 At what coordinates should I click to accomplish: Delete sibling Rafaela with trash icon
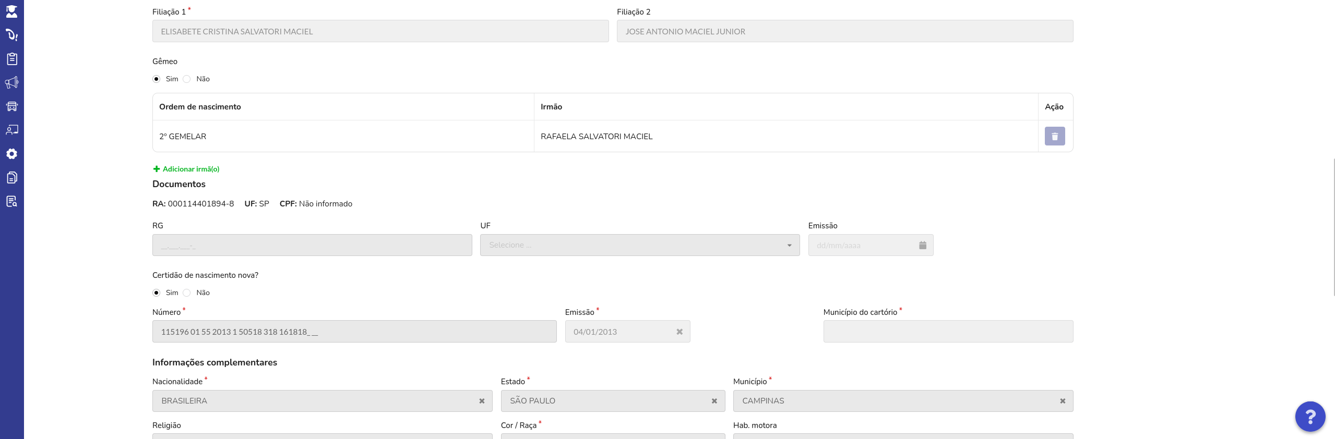click(1054, 136)
